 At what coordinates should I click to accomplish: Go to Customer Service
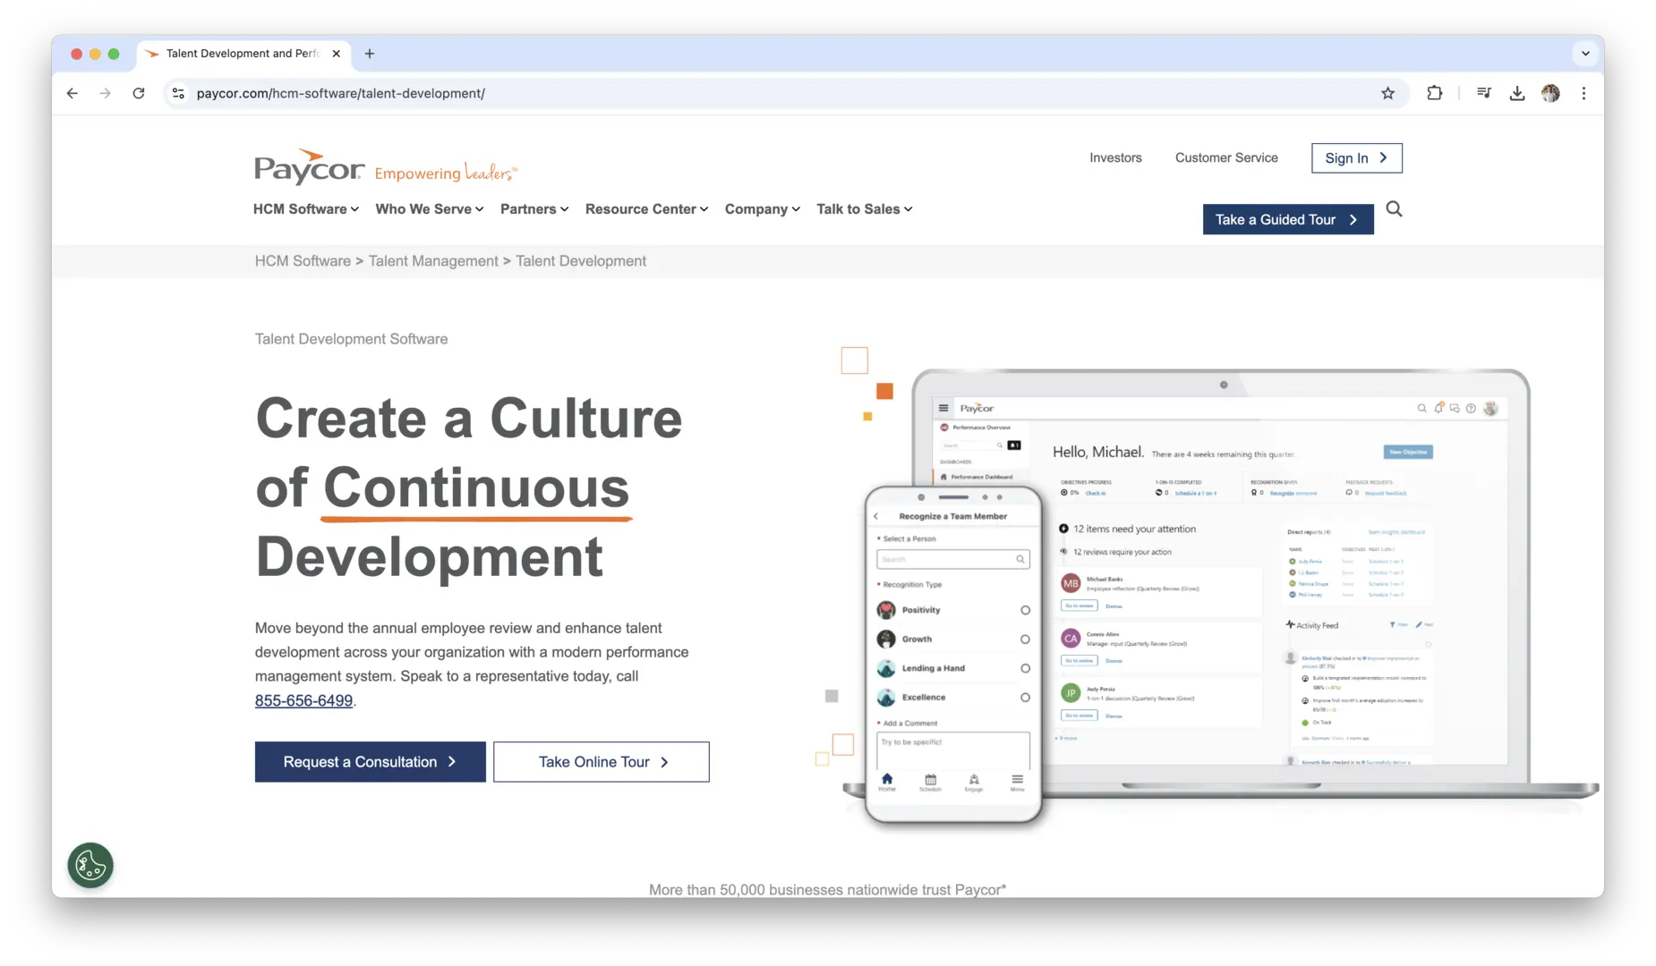[x=1226, y=157]
